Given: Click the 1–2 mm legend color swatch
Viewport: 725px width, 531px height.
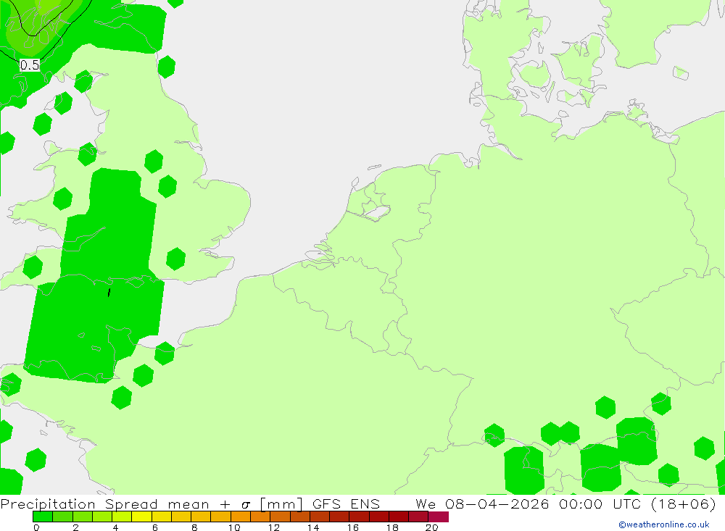Looking at the screenshot, I should point(62,517).
